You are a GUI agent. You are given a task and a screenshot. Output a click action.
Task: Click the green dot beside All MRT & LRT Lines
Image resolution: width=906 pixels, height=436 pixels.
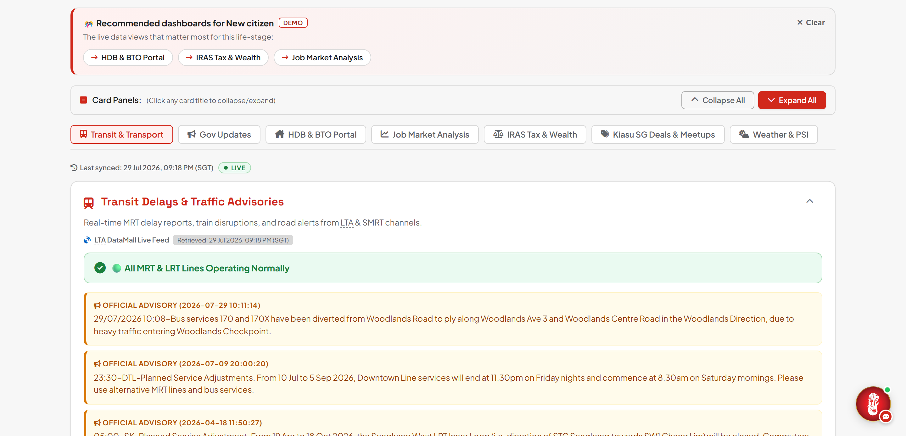tap(117, 268)
